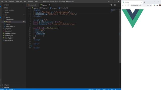
Task: Click the Vue logo image in the browser
Action: coord(133,18)
